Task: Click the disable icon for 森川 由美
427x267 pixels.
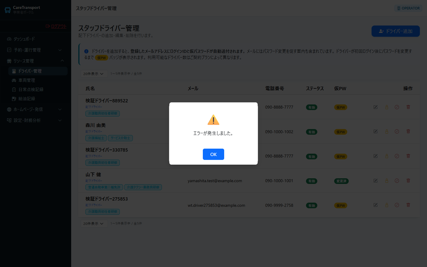Action: [397, 131]
